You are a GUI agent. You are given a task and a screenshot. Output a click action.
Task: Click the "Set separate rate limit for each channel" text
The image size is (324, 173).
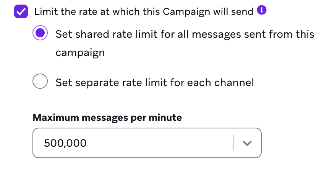click(154, 82)
